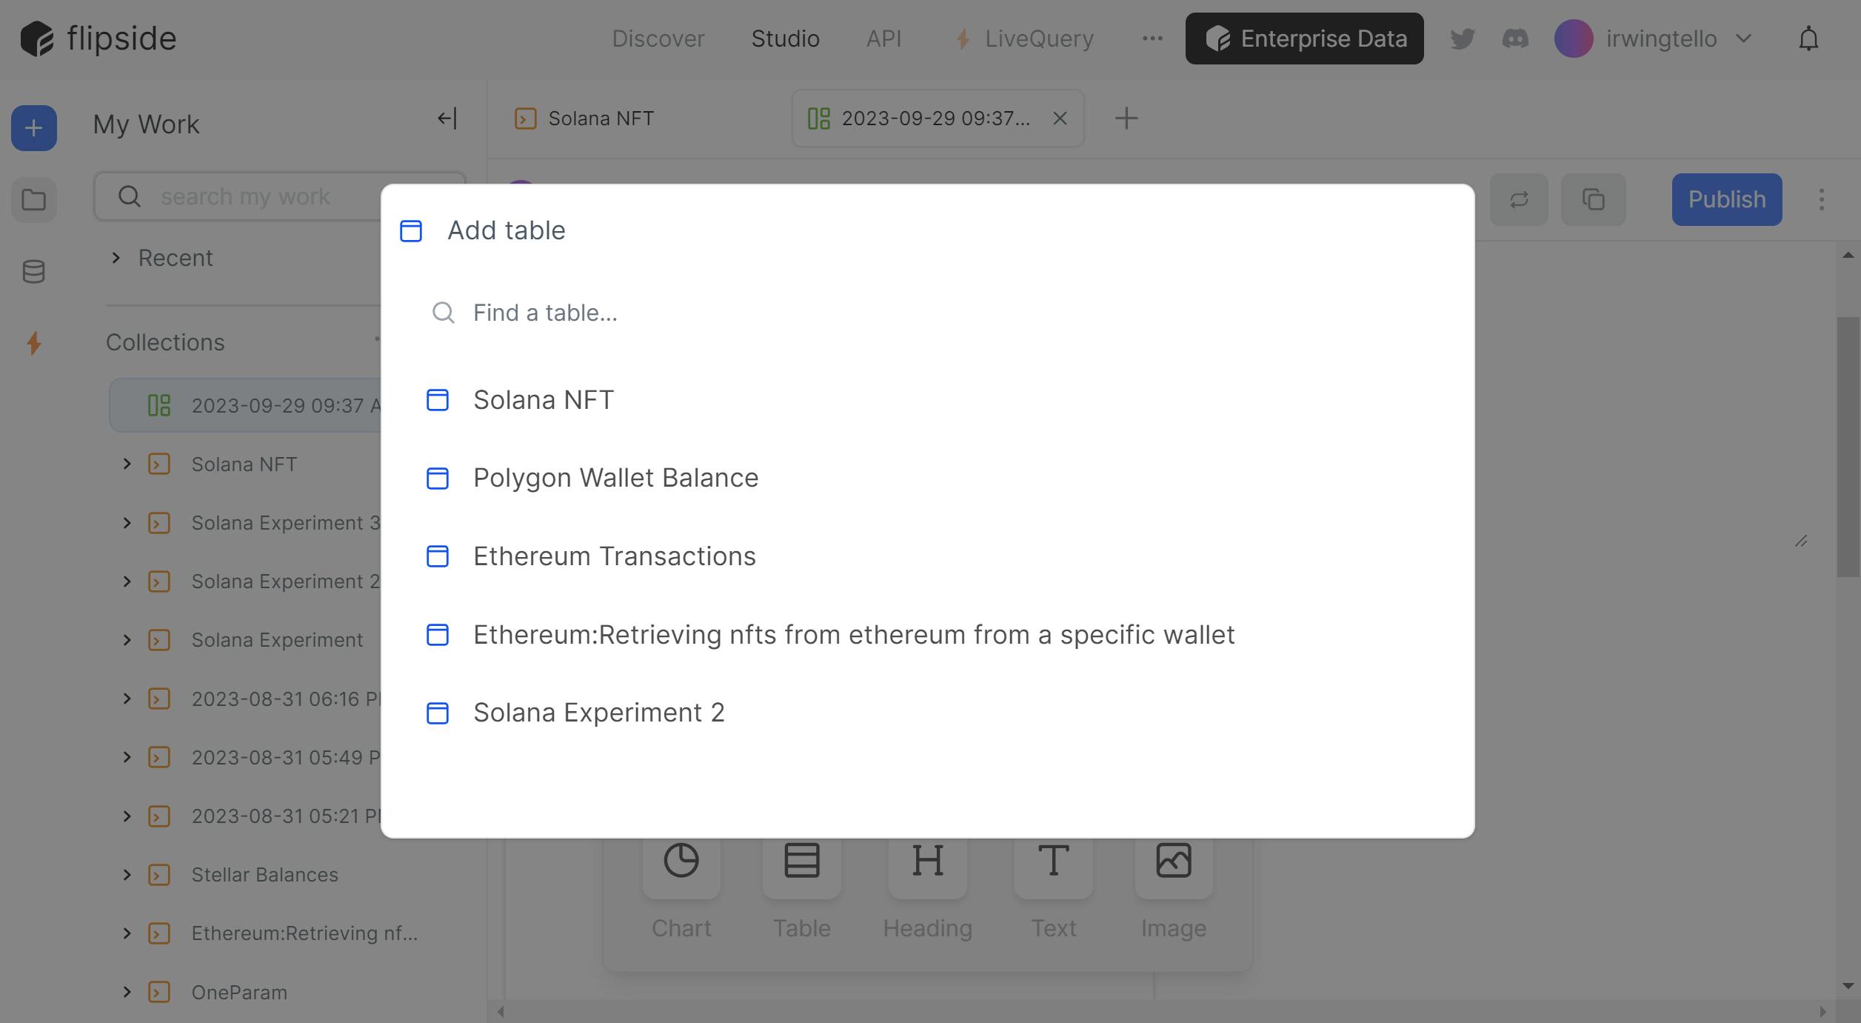Go to Studio
The width and height of the screenshot is (1861, 1023).
coord(785,39)
